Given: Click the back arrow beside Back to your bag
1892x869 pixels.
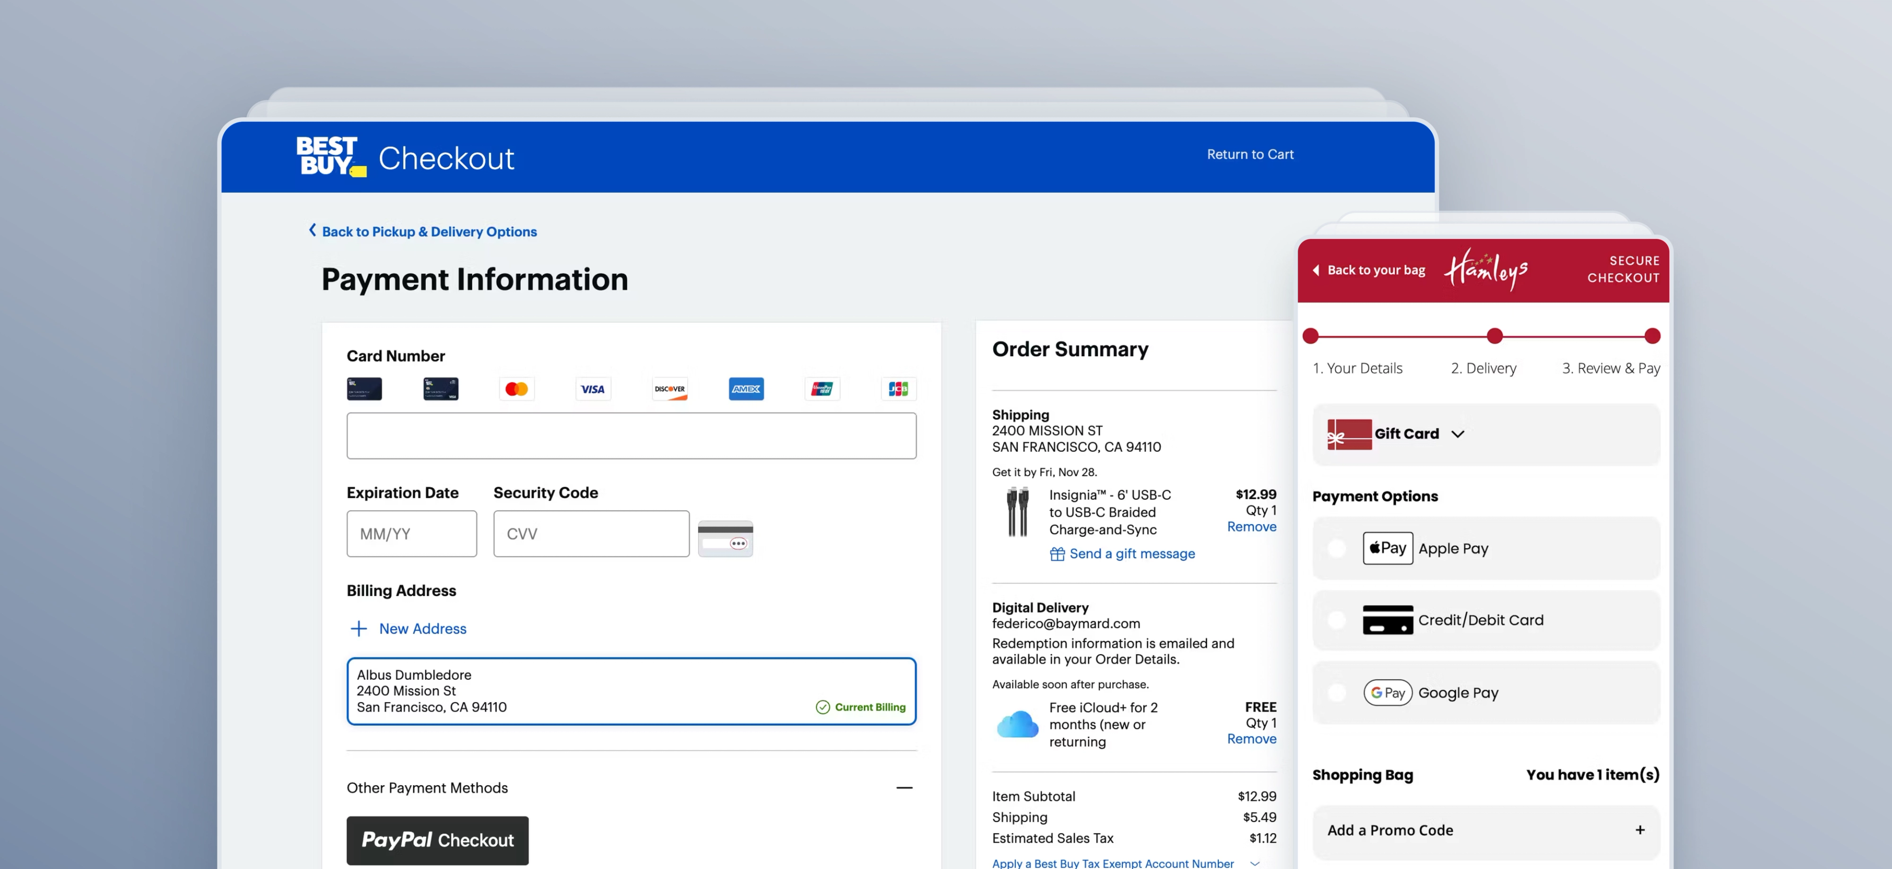Looking at the screenshot, I should click(x=1316, y=270).
